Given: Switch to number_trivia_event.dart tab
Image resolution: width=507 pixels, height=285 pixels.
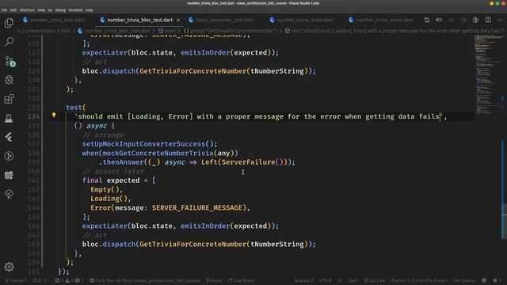Looking at the screenshot, I should [382, 20].
